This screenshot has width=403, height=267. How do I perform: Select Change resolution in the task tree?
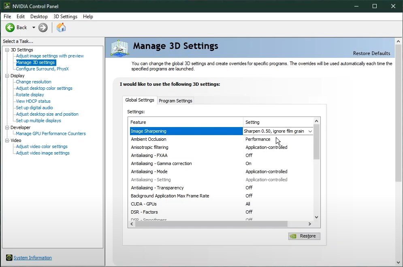point(34,82)
